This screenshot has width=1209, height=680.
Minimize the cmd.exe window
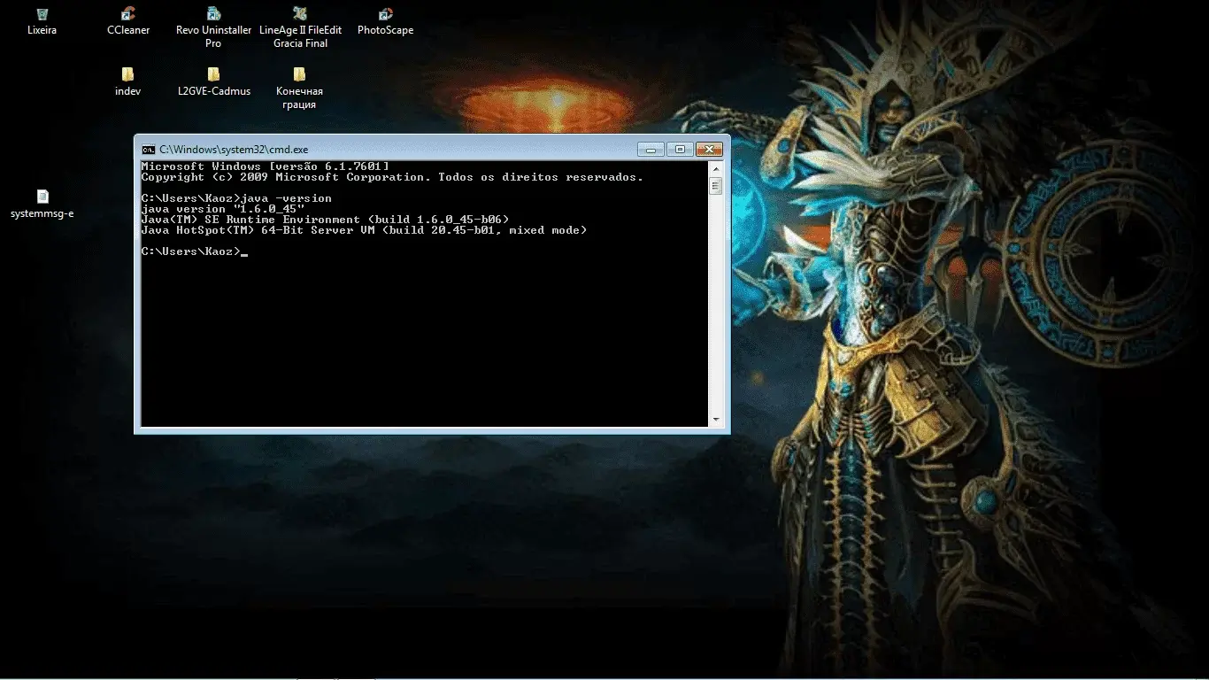click(651, 149)
